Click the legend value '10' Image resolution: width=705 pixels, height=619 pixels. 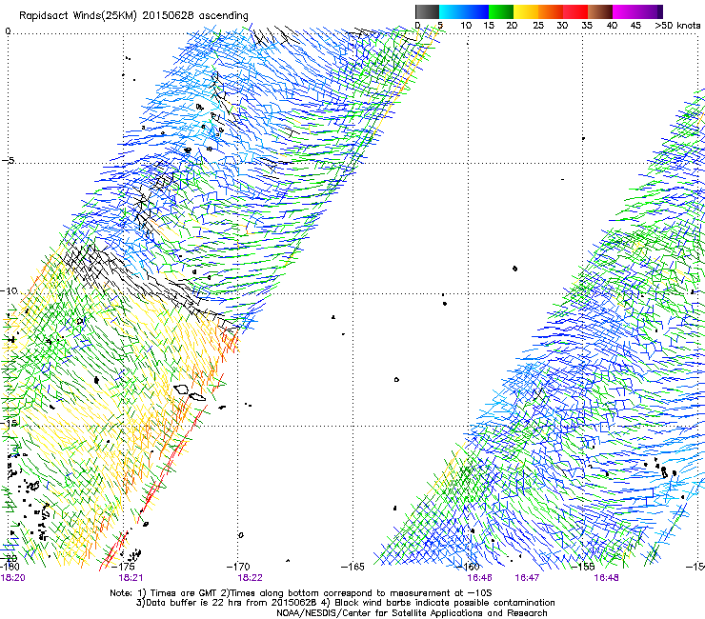pos(466,26)
